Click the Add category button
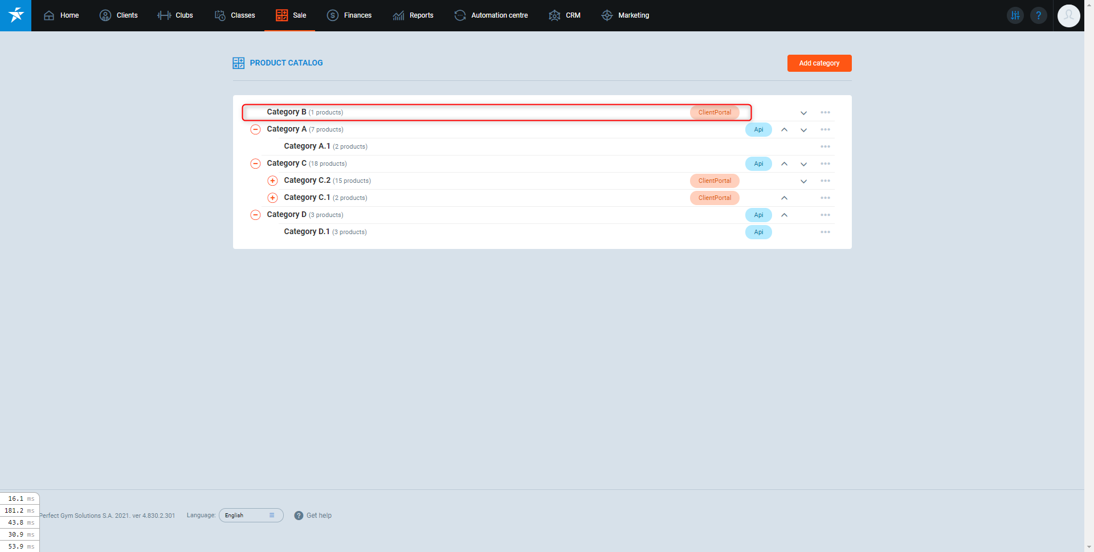Viewport: 1094px width, 552px height. pyautogui.click(x=819, y=63)
